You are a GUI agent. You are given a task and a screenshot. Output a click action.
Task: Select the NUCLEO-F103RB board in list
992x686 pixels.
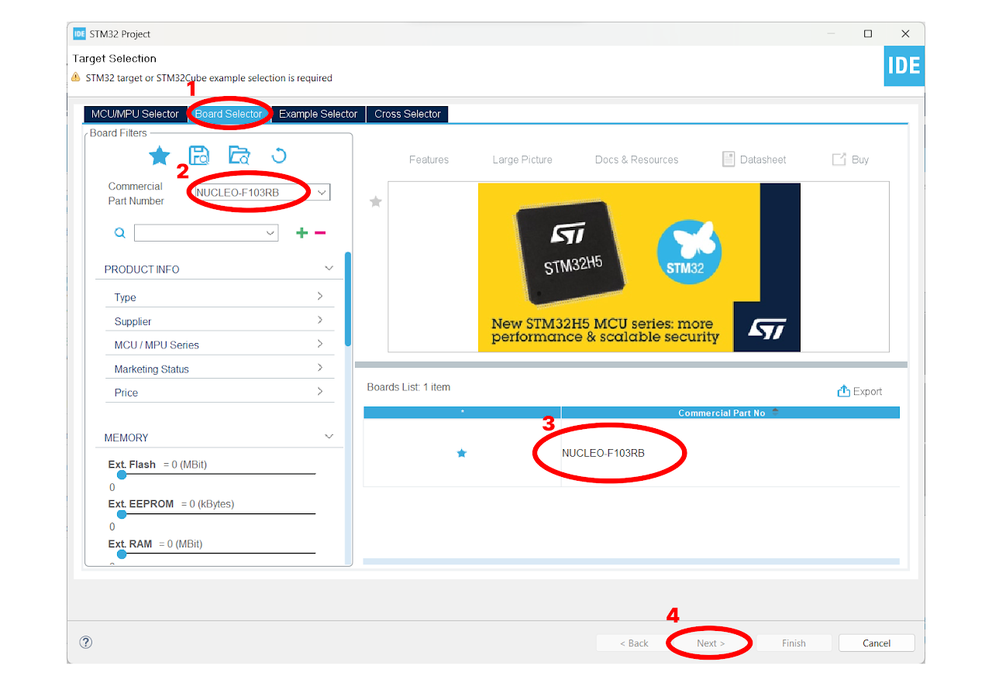(x=603, y=453)
